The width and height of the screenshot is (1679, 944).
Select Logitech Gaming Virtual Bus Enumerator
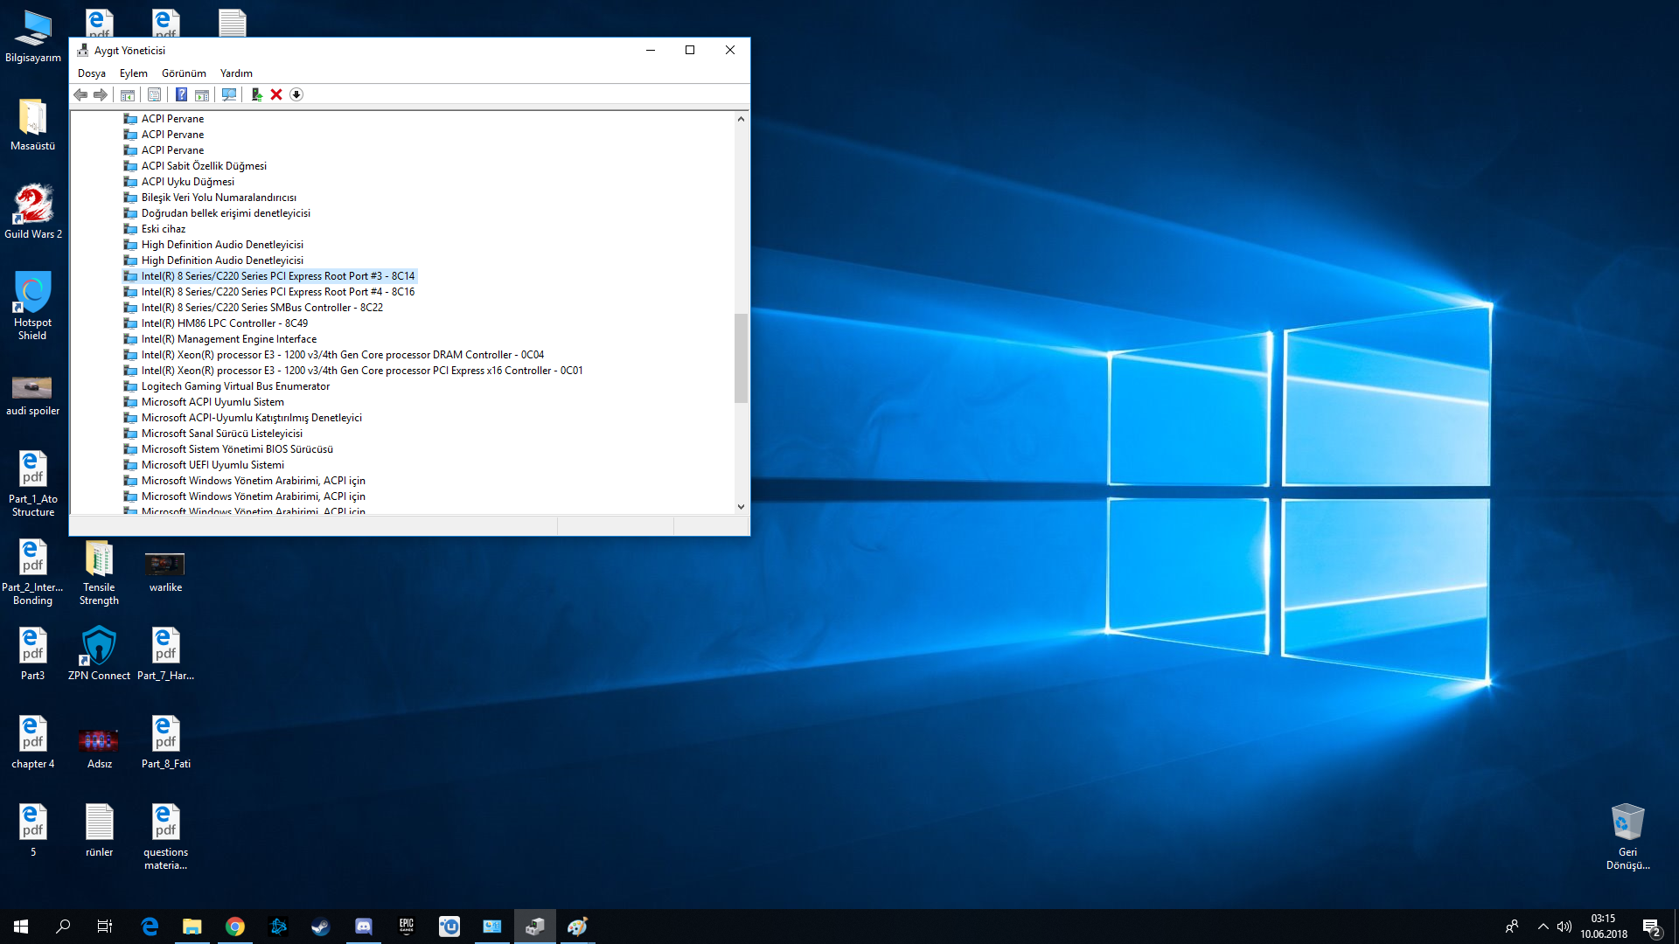[235, 386]
